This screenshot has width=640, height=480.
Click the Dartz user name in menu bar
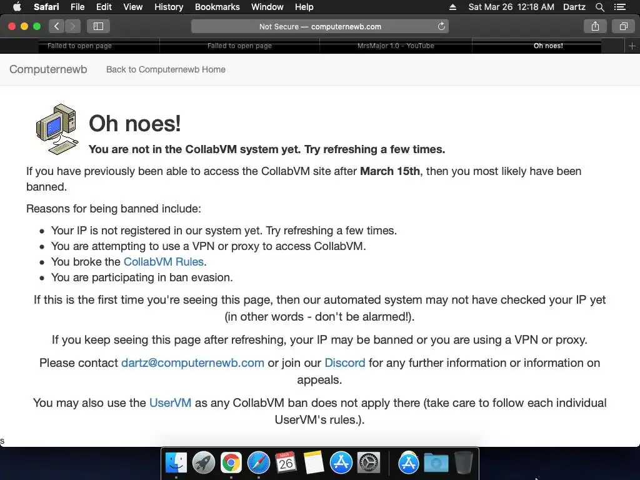tap(574, 7)
